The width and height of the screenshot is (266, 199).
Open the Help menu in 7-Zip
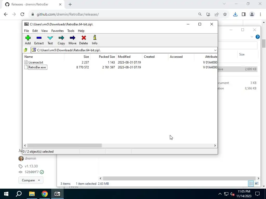(x=81, y=31)
